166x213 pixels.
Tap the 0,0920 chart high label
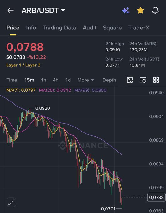(x=43, y=108)
